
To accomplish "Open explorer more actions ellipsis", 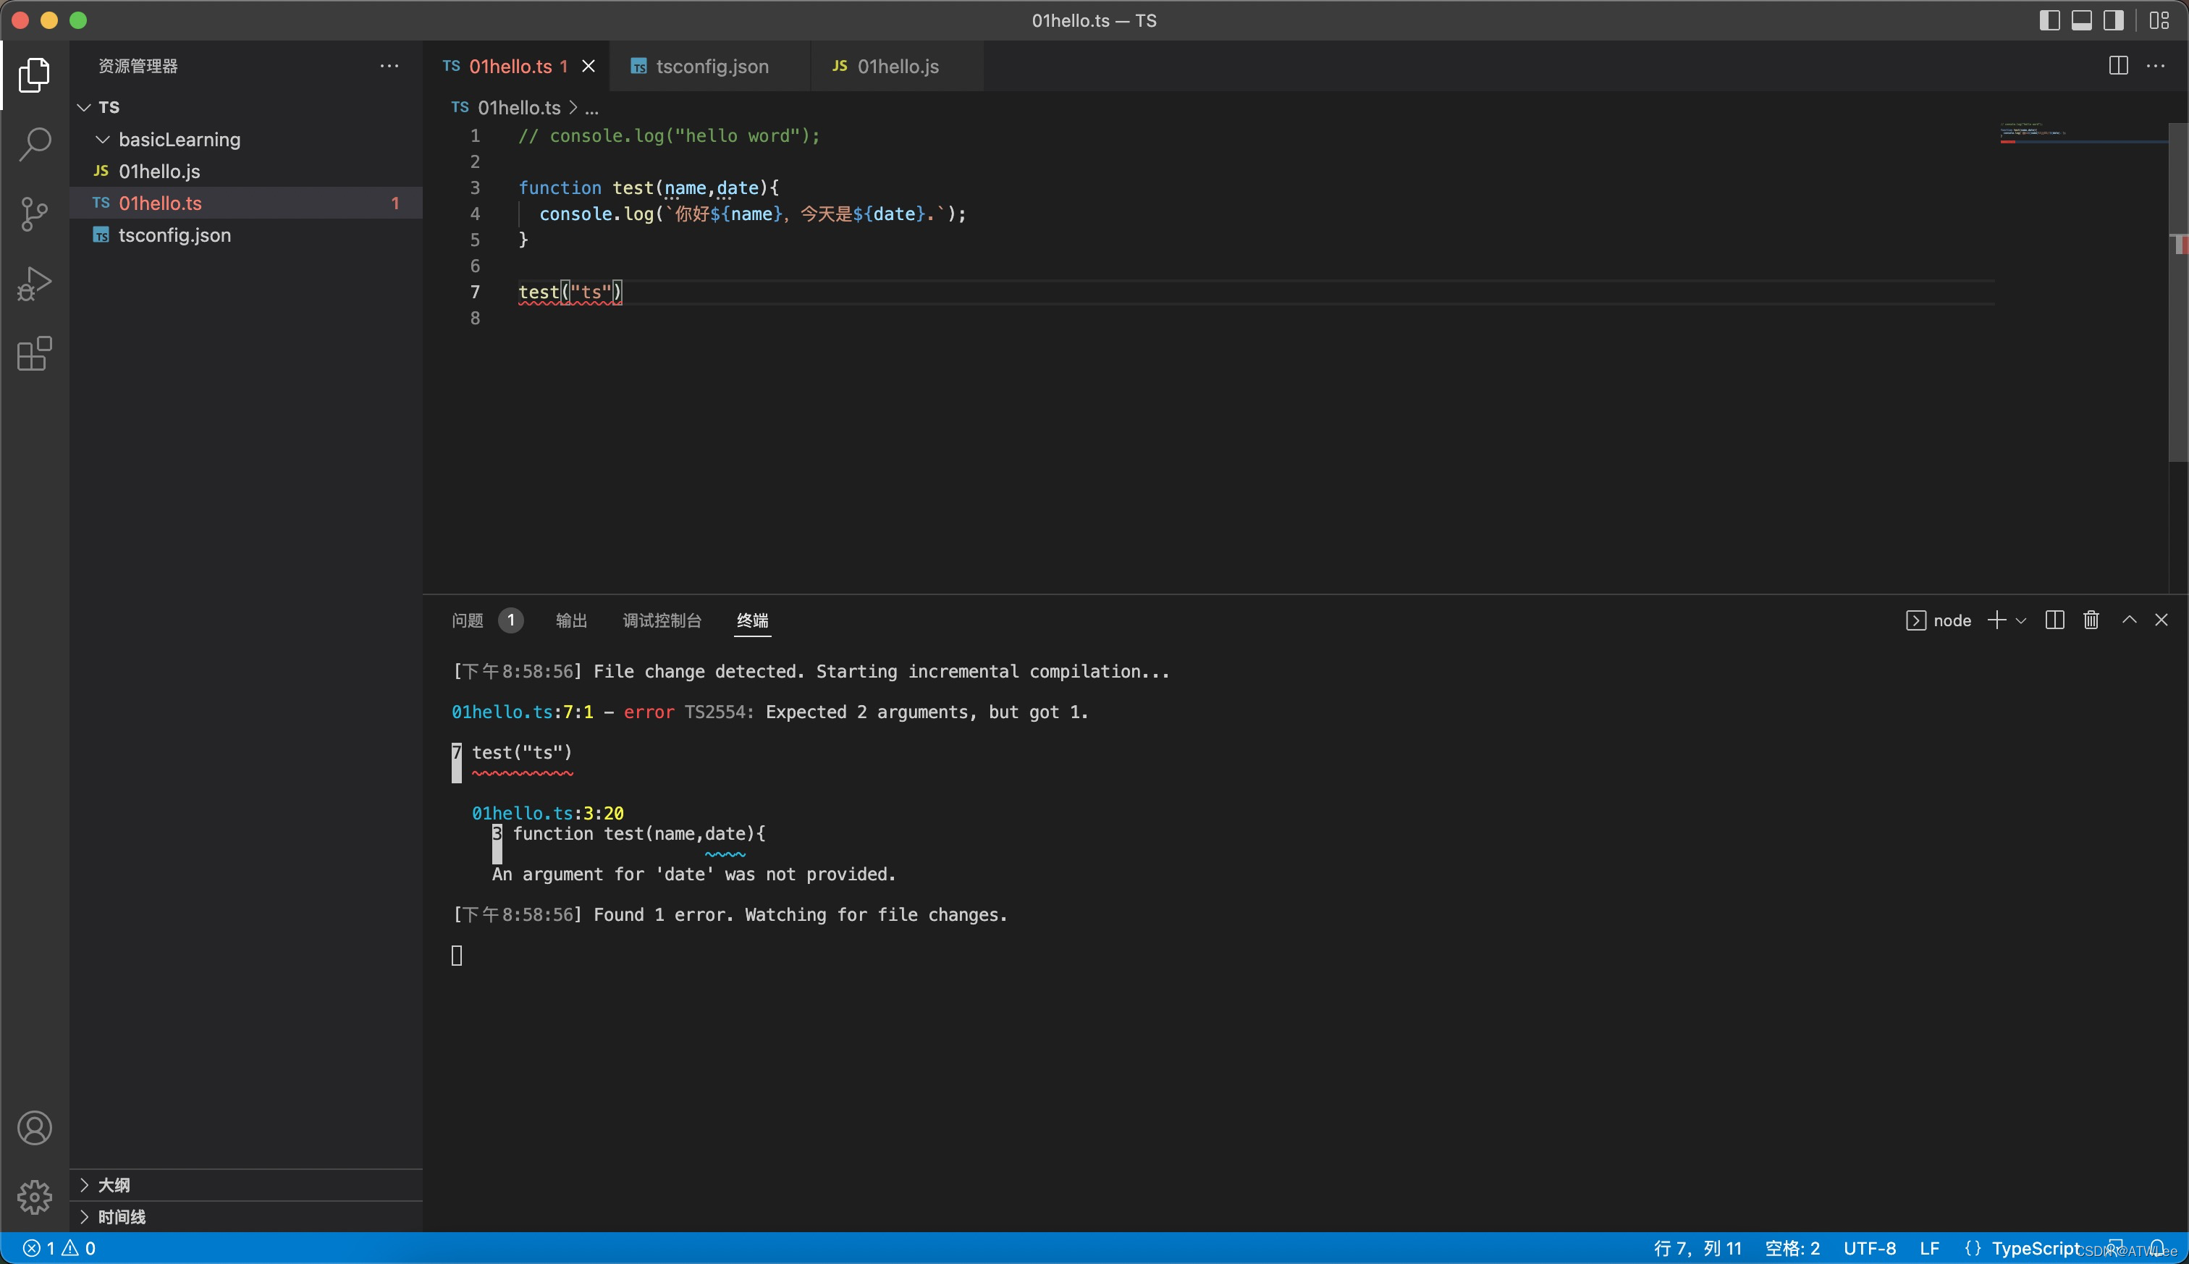I will pos(389,66).
